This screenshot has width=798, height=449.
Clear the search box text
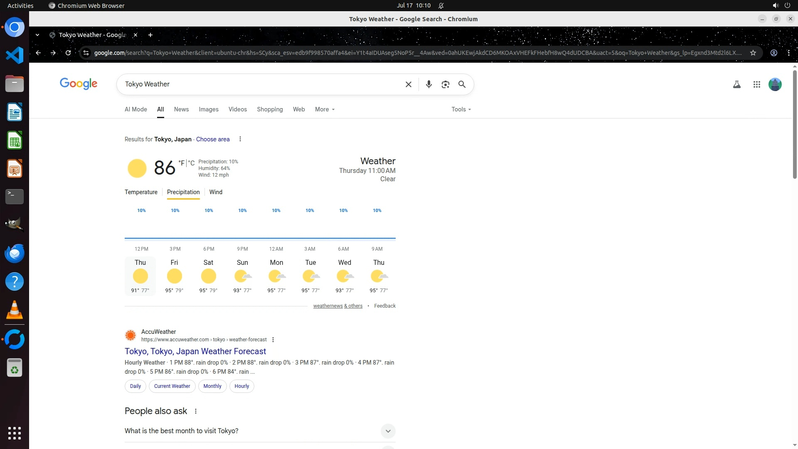click(x=408, y=84)
